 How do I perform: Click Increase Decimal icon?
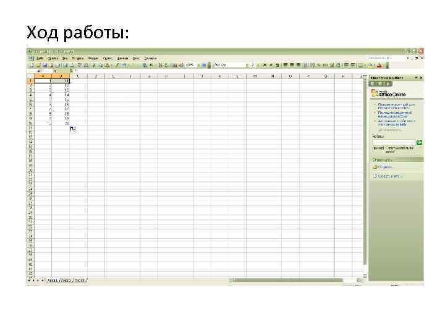(x=331, y=65)
